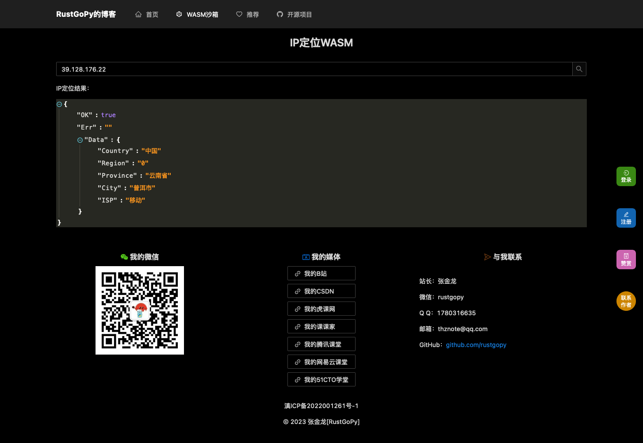Click the "Province" key in JSON
This screenshot has height=443, width=643.
tap(117, 176)
